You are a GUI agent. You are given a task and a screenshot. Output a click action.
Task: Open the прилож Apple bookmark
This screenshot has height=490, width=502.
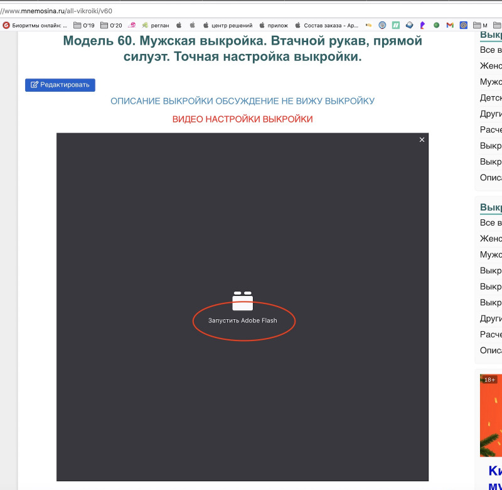pos(272,25)
